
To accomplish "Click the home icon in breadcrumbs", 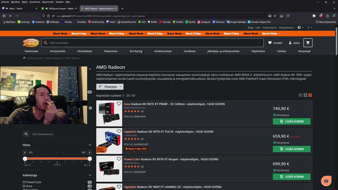I will point(24,58).
